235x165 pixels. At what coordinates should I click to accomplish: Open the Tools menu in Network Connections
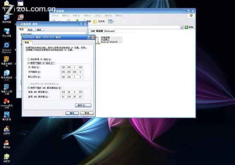coord(98,15)
